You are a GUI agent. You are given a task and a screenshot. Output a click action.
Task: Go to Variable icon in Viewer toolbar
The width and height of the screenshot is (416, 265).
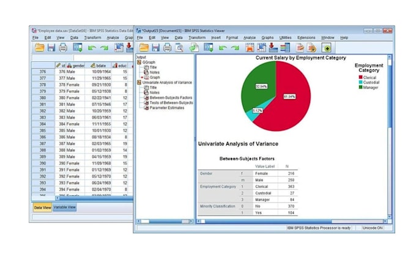click(273, 48)
